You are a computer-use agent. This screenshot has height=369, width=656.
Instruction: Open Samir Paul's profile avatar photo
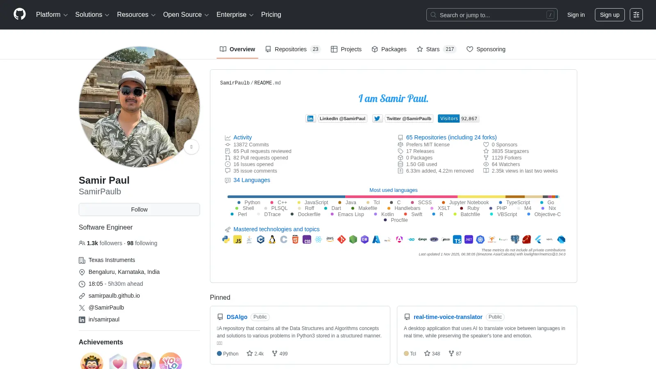139,107
